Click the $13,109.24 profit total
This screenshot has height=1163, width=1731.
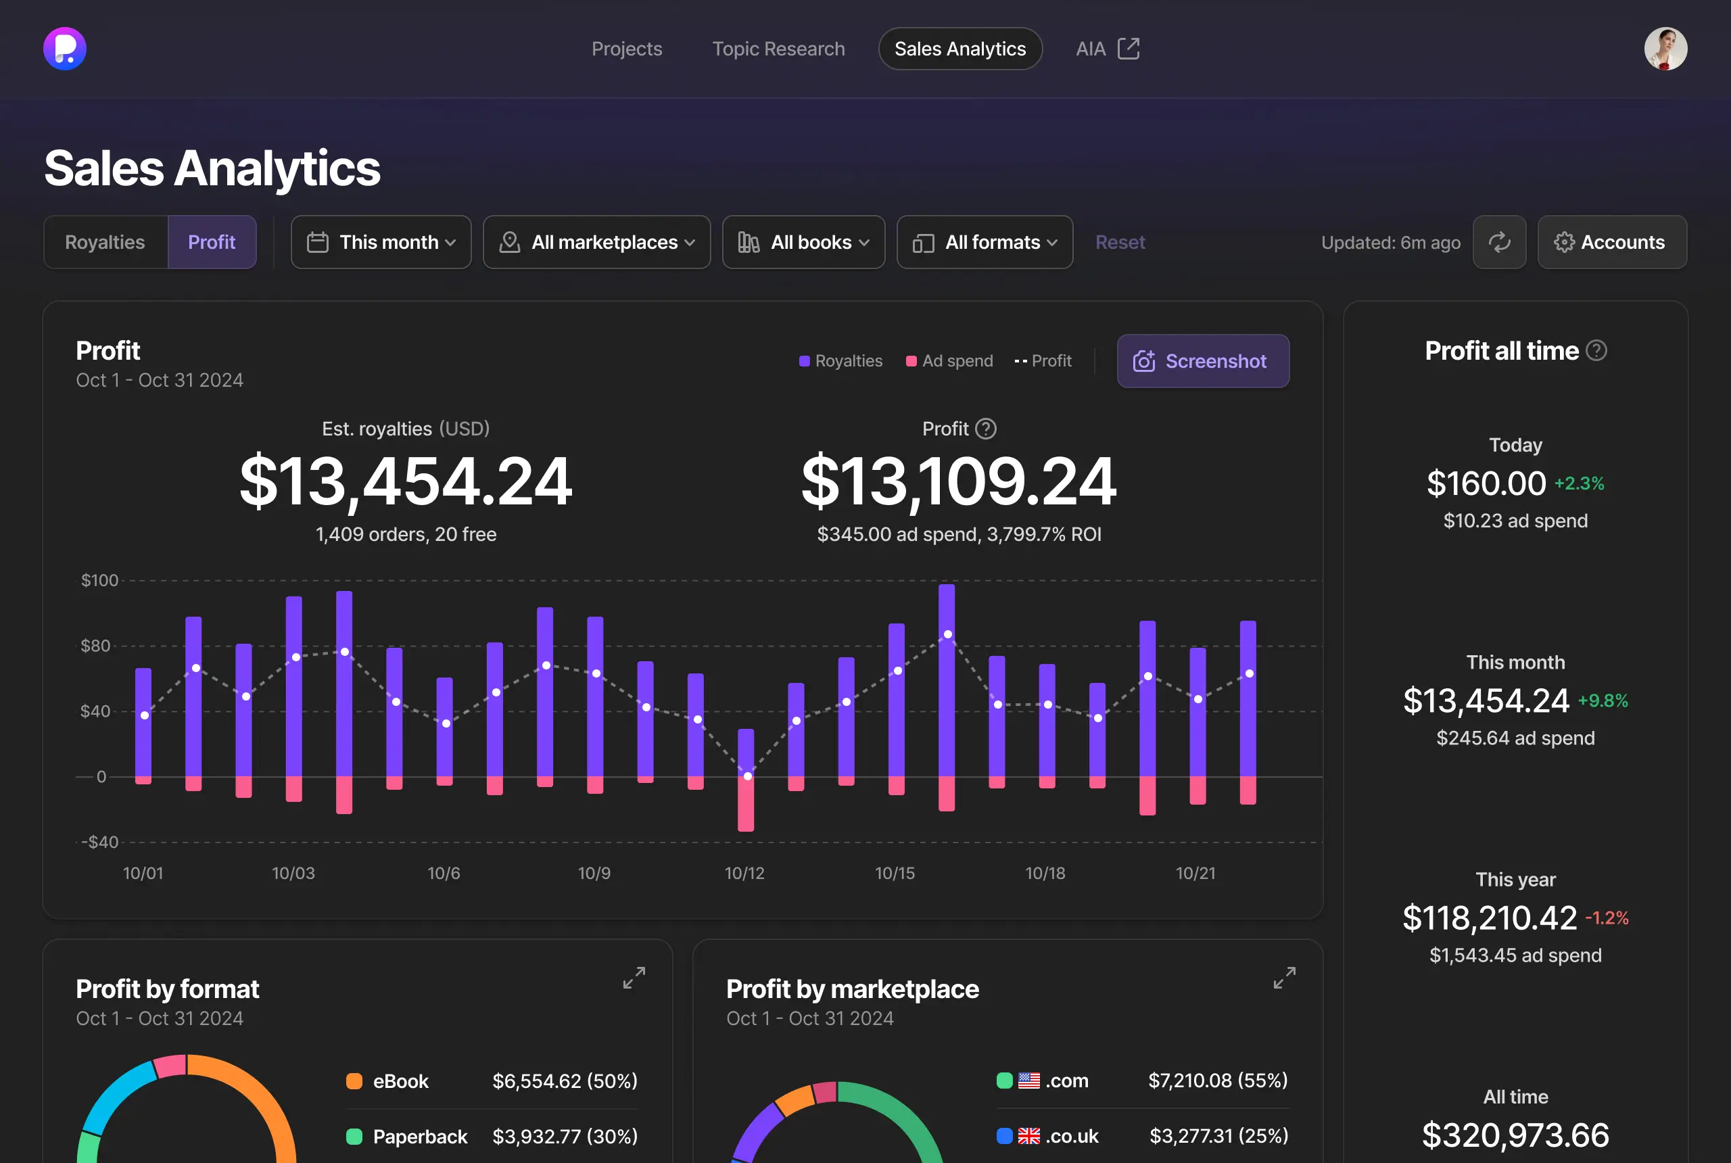point(959,481)
